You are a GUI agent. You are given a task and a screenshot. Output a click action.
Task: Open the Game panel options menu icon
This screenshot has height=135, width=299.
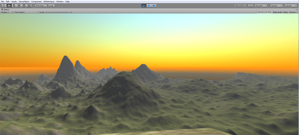point(297,9)
